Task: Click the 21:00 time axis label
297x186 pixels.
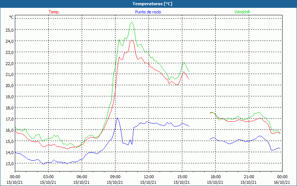Action: [249, 177]
